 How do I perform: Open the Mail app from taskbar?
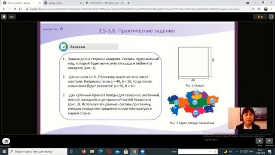click(x=117, y=152)
